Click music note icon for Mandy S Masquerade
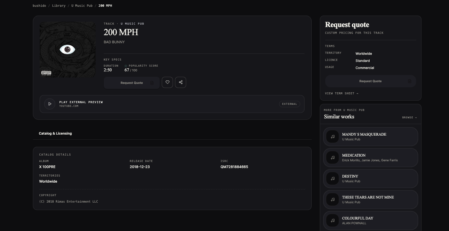This screenshot has height=231, width=449. 333,137
